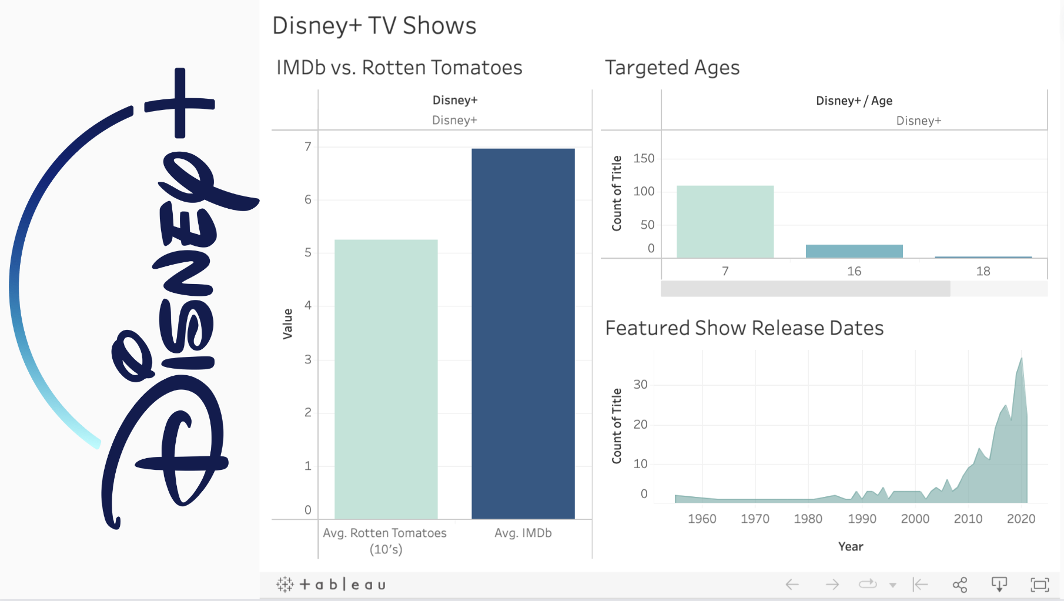Select the age 7 bar
Viewport: 1064px width, 601px height.
pos(725,222)
